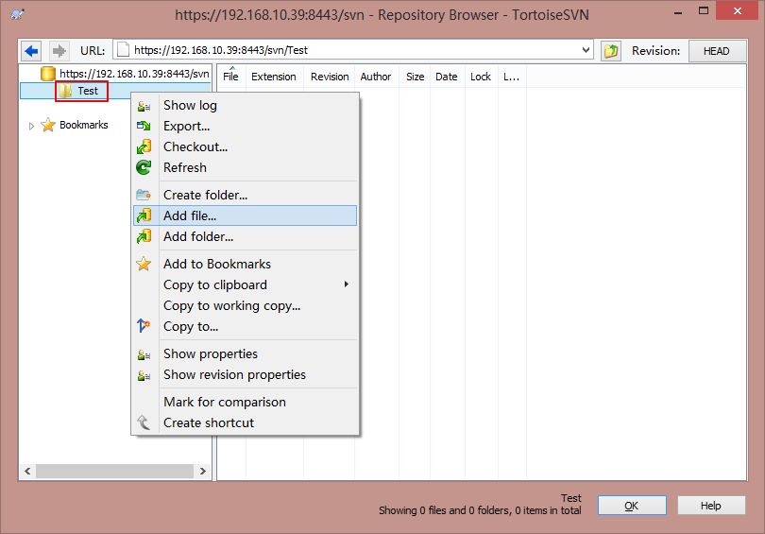Choose Create folder... menu entry

pyautogui.click(x=245, y=195)
